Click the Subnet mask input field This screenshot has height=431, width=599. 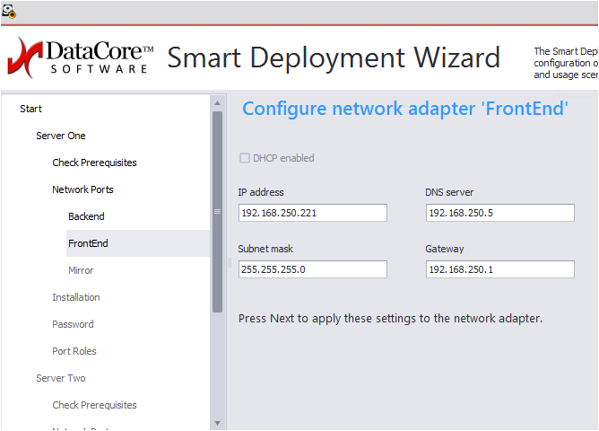312,269
